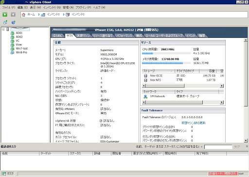This screenshot has width=249, height=177.
Task: Click the first inventory icon in breadcrumb
Action: [43, 15]
